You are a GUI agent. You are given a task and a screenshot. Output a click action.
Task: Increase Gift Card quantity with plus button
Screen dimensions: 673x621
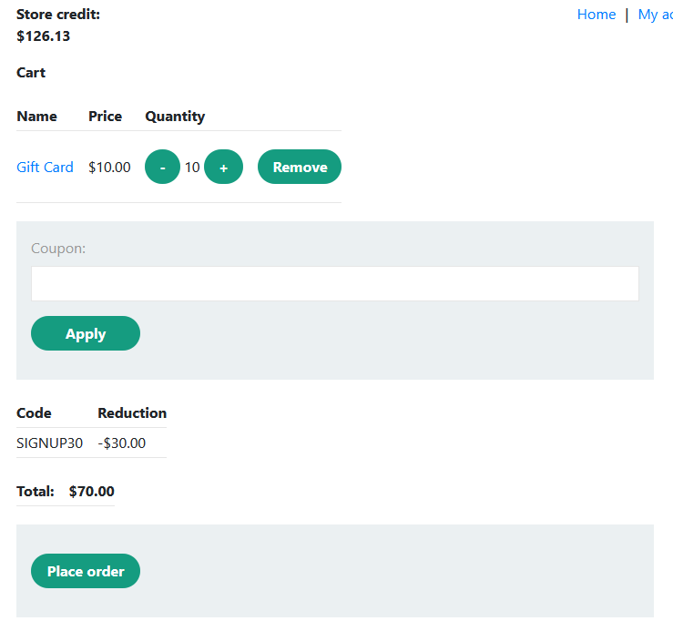point(223,168)
